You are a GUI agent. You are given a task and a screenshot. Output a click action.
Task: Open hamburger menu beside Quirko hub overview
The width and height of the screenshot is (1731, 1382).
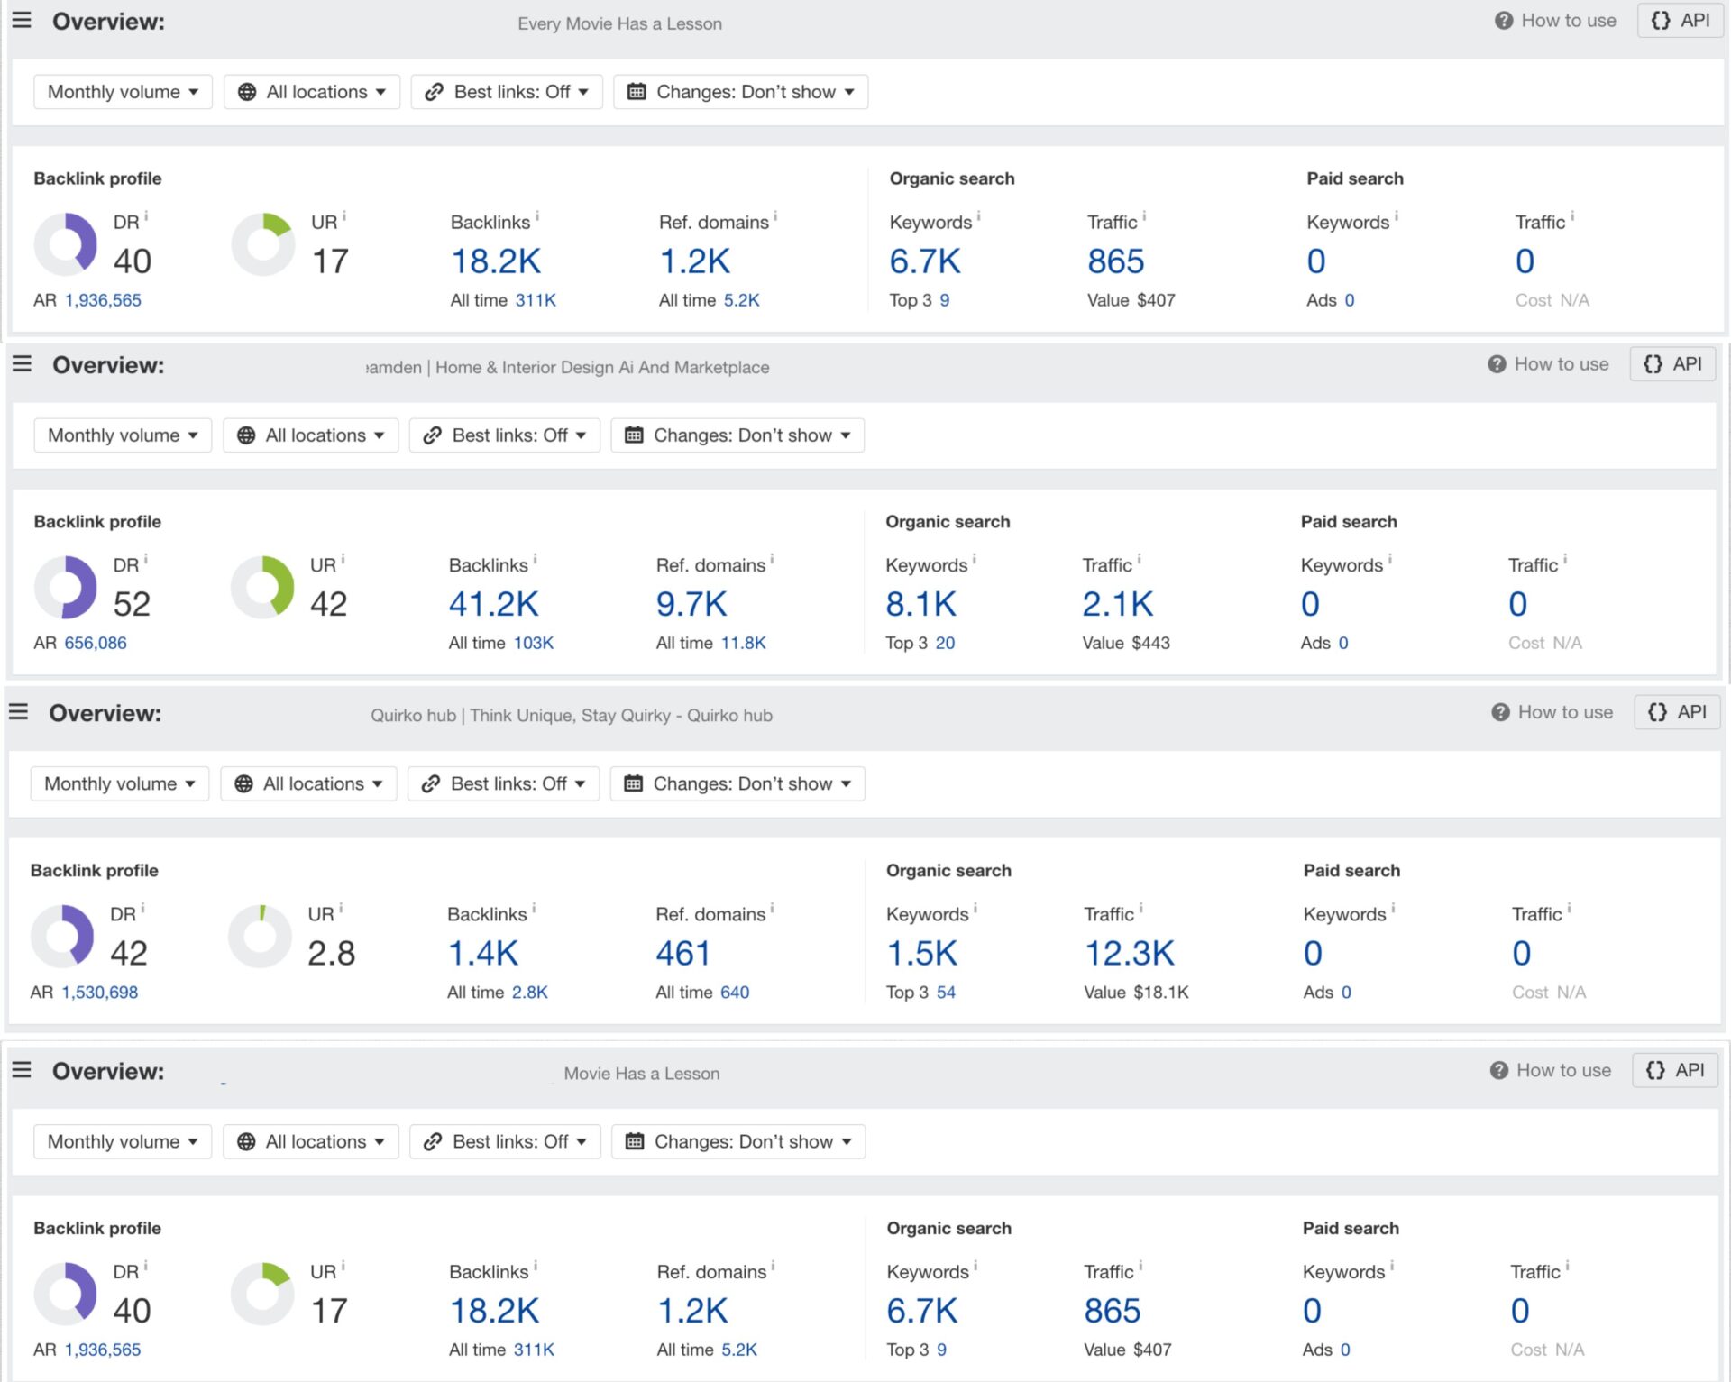click(19, 712)
